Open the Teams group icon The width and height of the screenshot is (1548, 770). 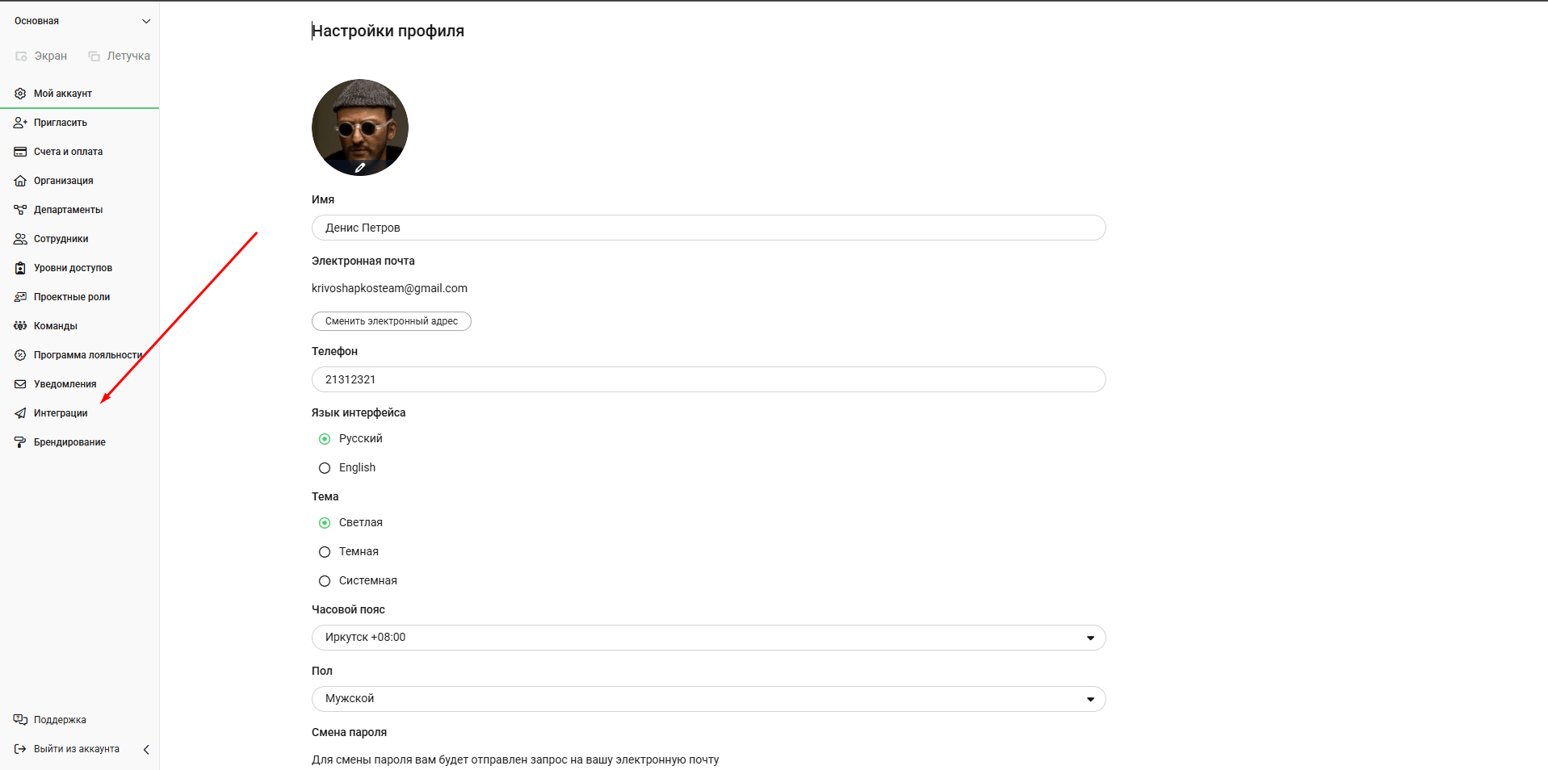[20, 326]
